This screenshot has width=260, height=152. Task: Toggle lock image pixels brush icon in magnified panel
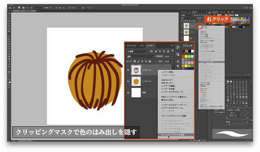point(138,61)
